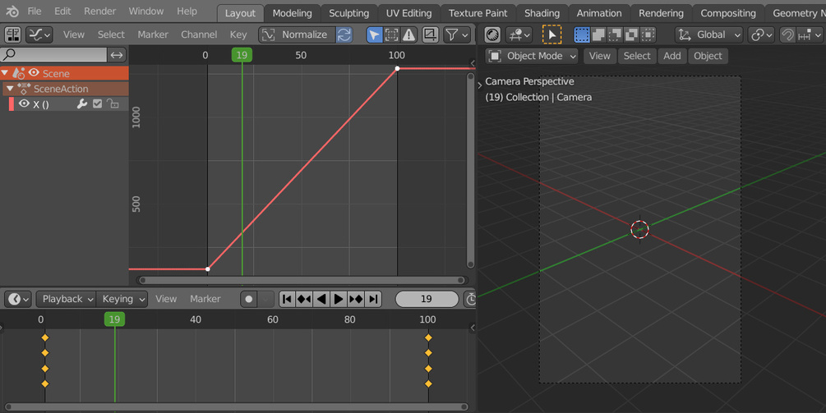Jump to the previous keyframe

click(x=304, y=299)
